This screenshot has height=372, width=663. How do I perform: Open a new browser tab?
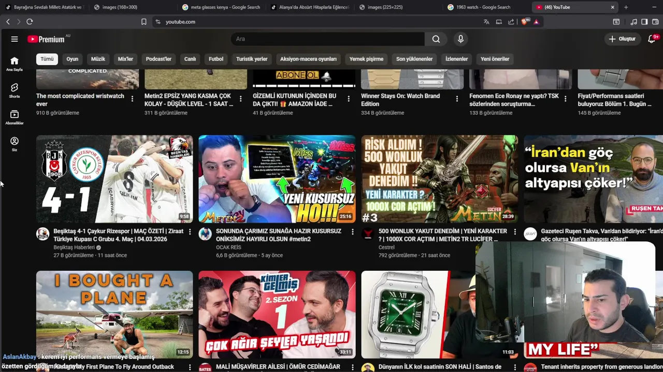(626, 7)
